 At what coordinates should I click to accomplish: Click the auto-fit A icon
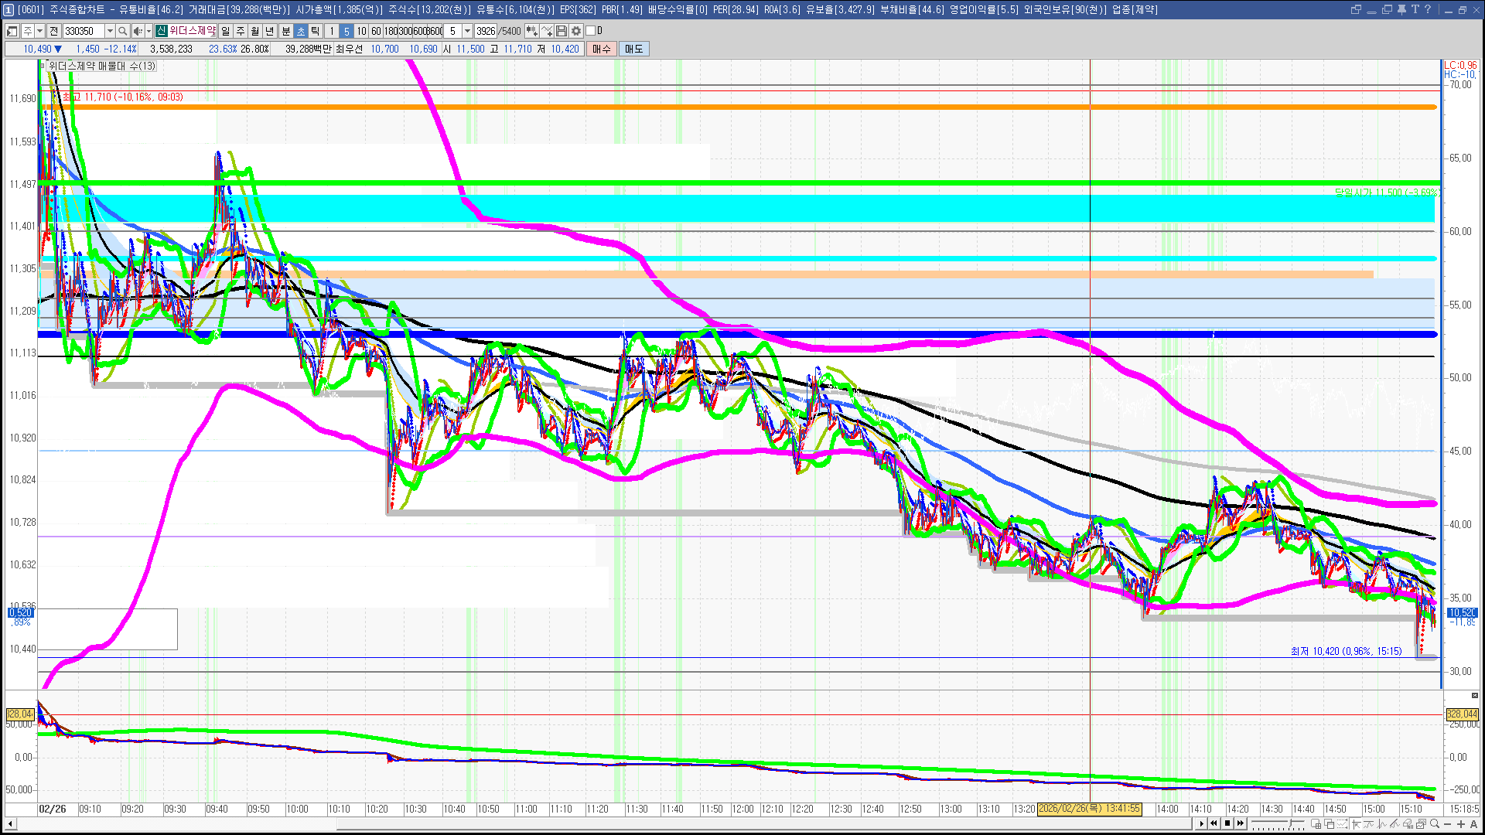click(x=1473, y=823)
